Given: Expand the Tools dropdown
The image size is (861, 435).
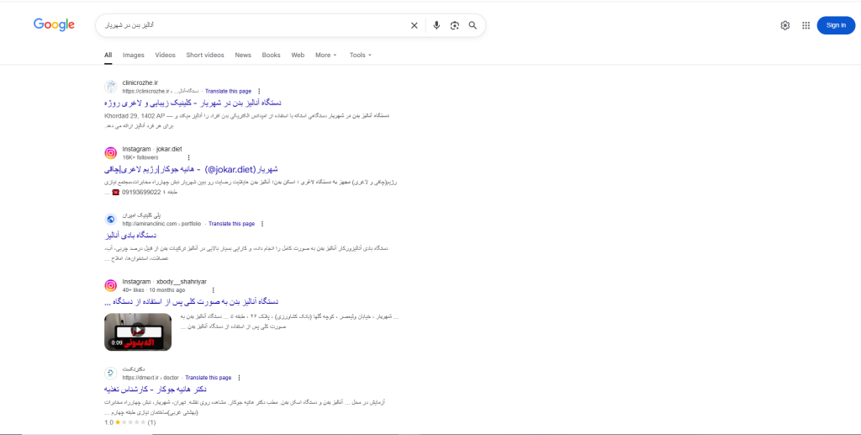Looking at the screenshot, I should tap(361, 55).
